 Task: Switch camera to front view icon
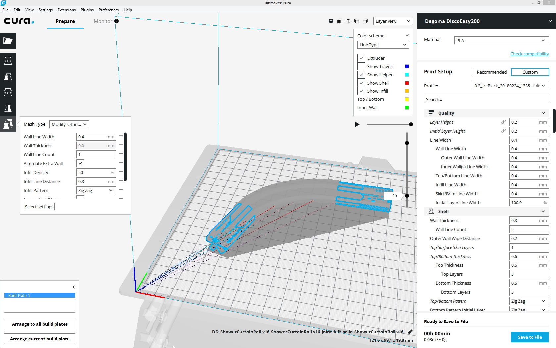click(340, 21)
